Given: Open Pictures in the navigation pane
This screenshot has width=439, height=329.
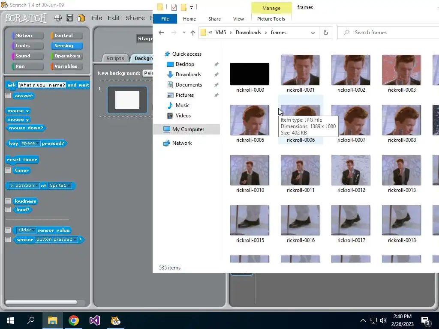Looking at the screenshot, I should point(184,95).
